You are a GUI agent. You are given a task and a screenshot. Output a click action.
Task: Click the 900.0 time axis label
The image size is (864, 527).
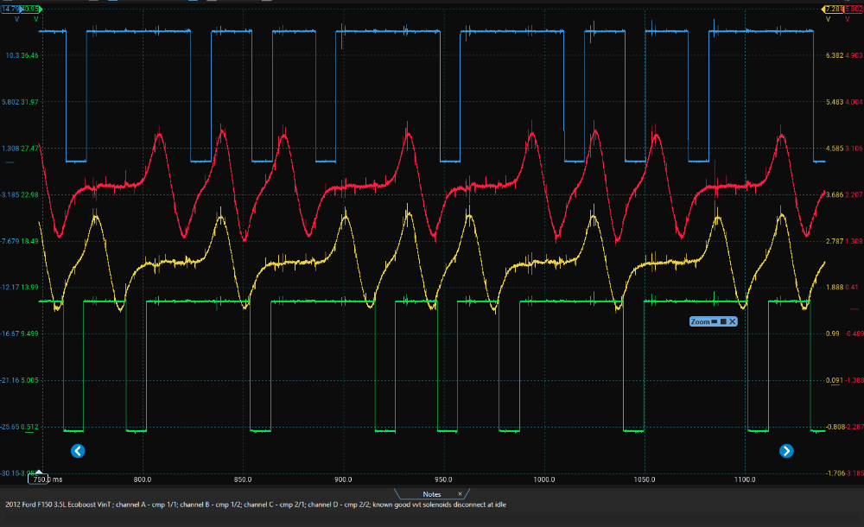(343, 479)
